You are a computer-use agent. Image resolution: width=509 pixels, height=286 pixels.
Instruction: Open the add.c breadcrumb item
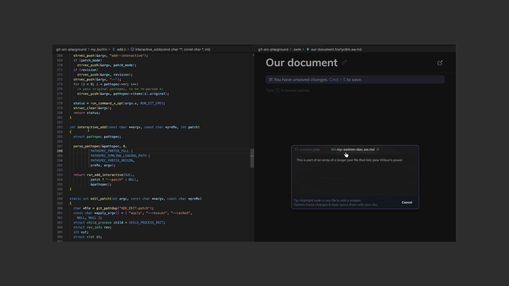[121, 50]
